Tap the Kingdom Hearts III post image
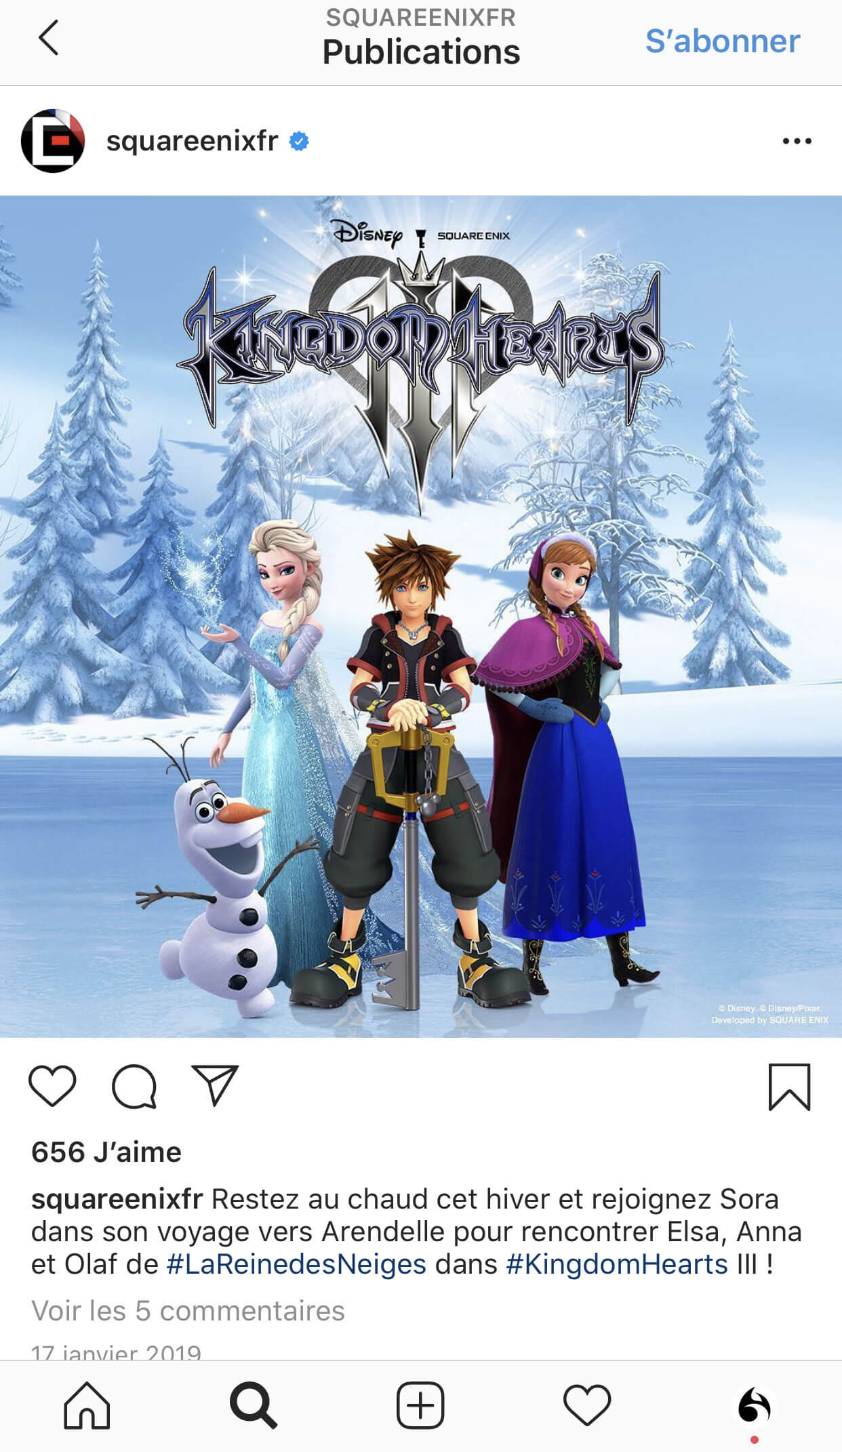 coord(421,616)
